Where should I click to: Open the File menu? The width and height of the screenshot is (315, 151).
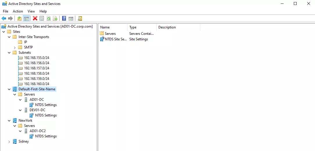click(x=6, y=11)
